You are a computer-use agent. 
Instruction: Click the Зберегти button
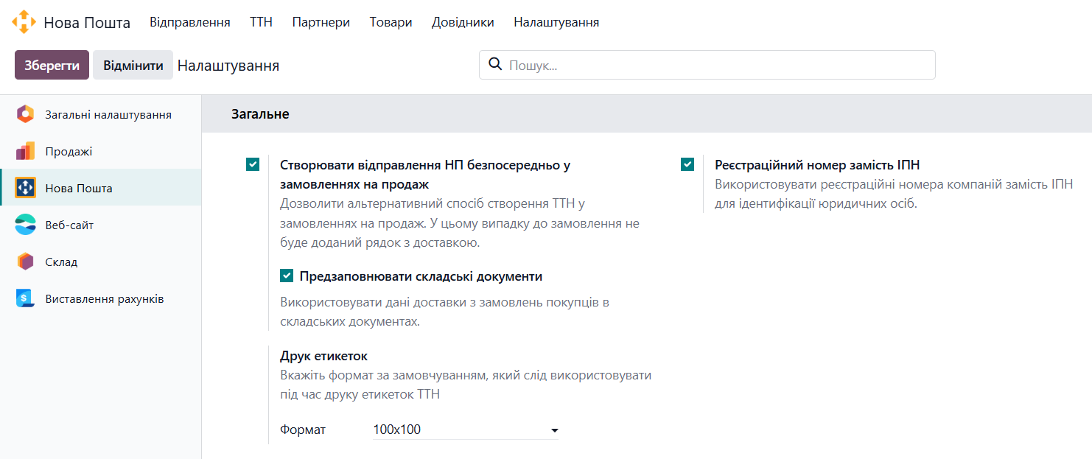pyautogui.click(x=52, y=65)
